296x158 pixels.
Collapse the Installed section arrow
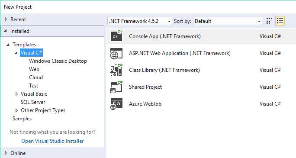pyautogui.click(x=6, y=31)
